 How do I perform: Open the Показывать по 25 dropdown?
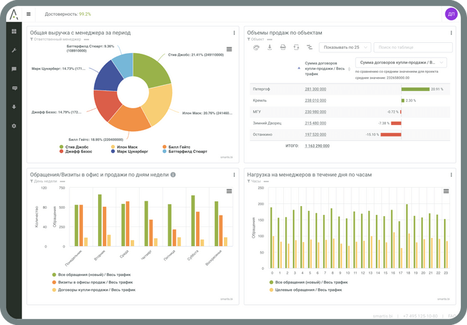[346, 48]
